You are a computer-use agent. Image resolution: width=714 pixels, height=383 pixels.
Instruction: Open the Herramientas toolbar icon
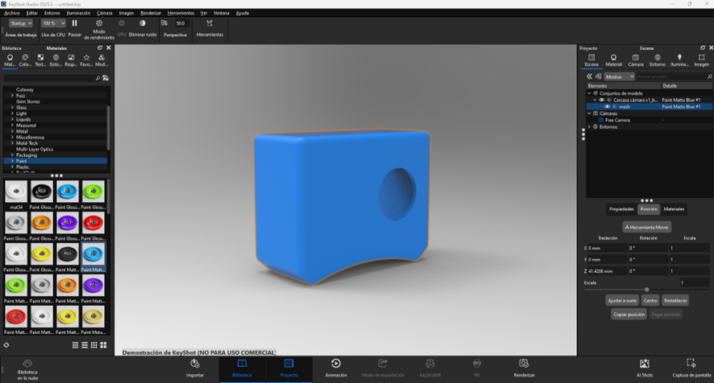click(210, 23)
